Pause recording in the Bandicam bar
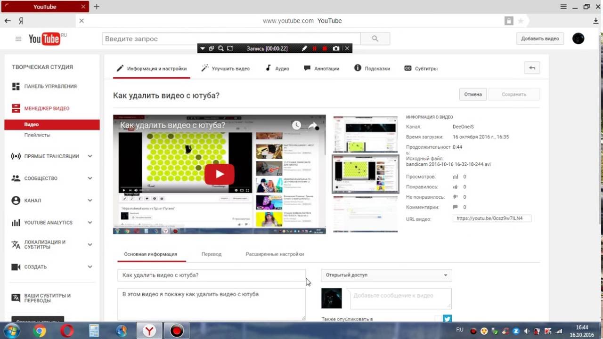The width and height of the screenshot is (603, 339). [x=315, y=48]
